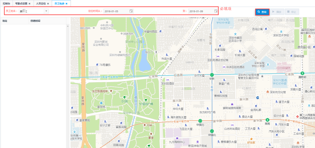
Task: Expand the 员工姓名 employee dropdown
Action: pos(46,11)
